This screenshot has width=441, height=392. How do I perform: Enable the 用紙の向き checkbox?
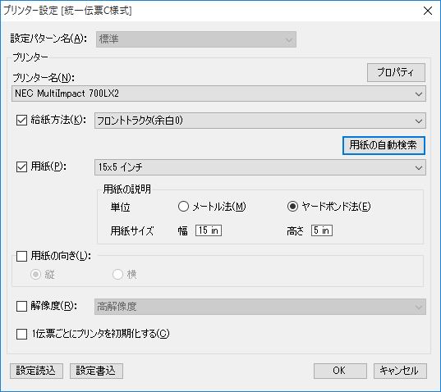point(21,256)
